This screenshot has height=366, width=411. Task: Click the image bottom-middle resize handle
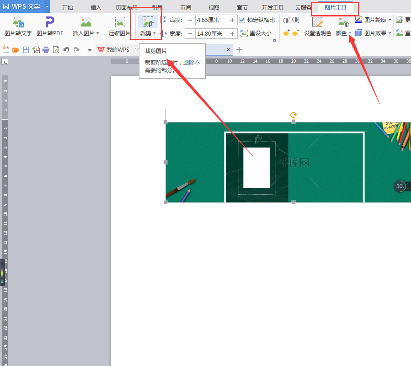point(294,202)
